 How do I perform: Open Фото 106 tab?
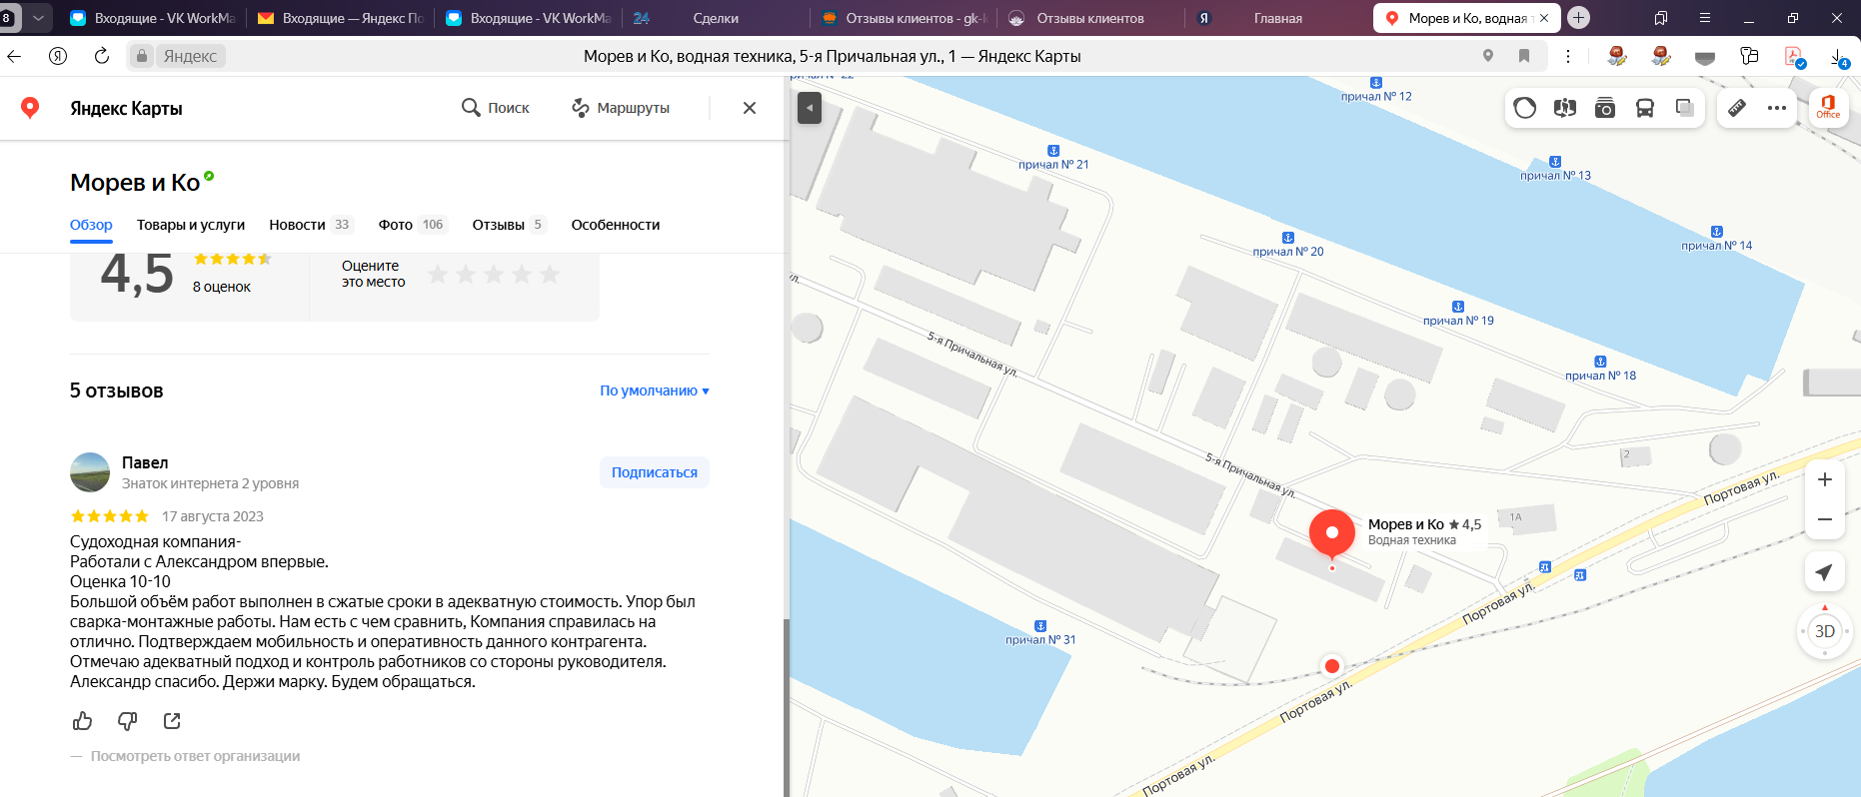(x=413, y=225)
